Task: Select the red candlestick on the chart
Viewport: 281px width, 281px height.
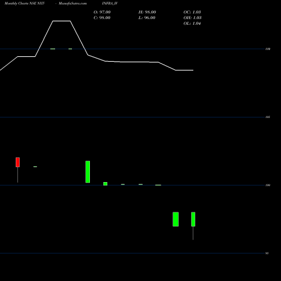Action: [x=17, y=162]
